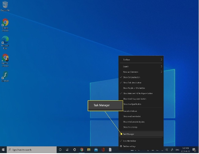This screenshot has width=199, height=154.
Task: Click the volume icon in system tray
Action: tap(167, 150)
